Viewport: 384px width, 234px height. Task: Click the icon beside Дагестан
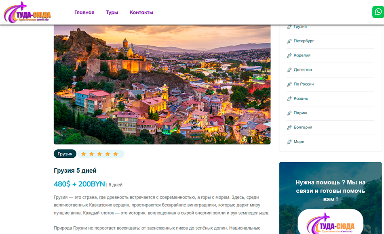[289, 70]
